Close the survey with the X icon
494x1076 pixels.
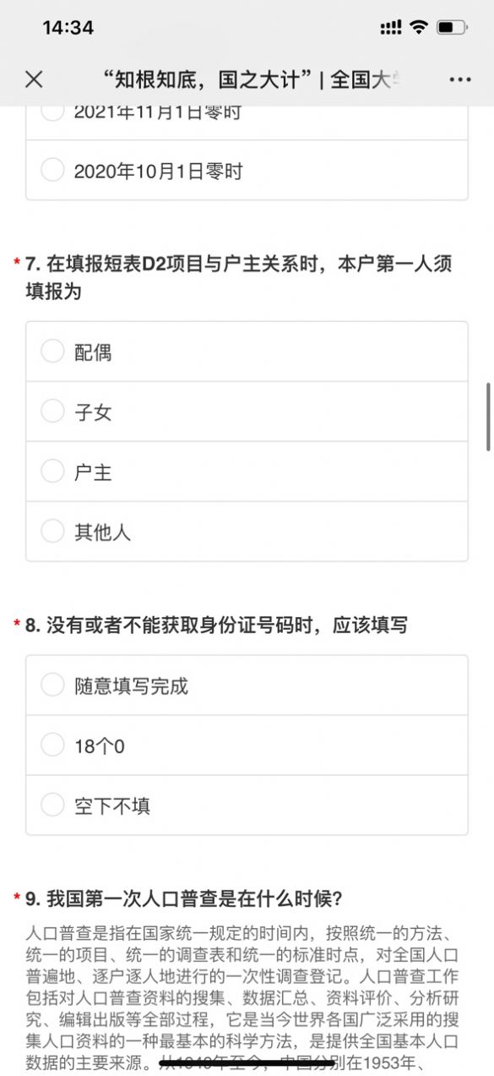[x=32, y=79]
